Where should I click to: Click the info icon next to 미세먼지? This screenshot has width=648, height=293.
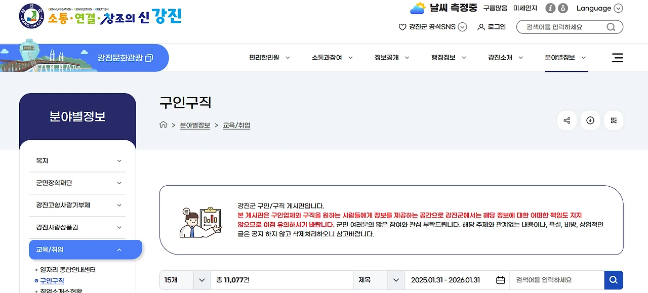551,8
